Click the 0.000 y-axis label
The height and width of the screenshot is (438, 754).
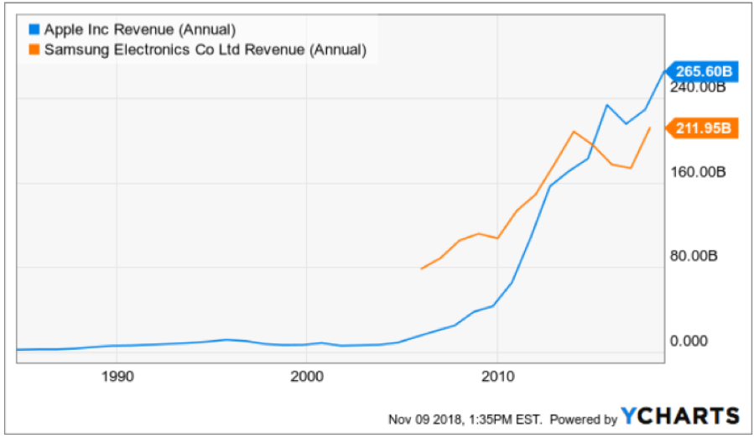[x=689, y=342]
